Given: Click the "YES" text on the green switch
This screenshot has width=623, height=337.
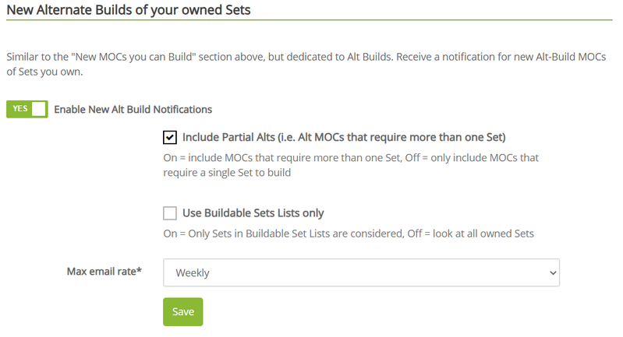Looking at the screenshot, I should [19, 109].
